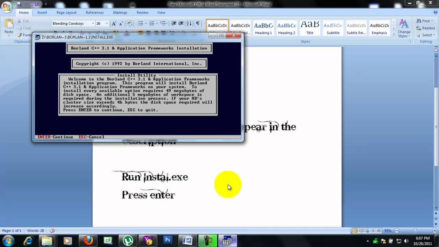The height and width of the screenshot is (247, 439).
Task: Apply Heading 2 style
Action: 287,27
